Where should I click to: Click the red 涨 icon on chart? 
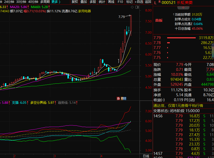(118, 98)
